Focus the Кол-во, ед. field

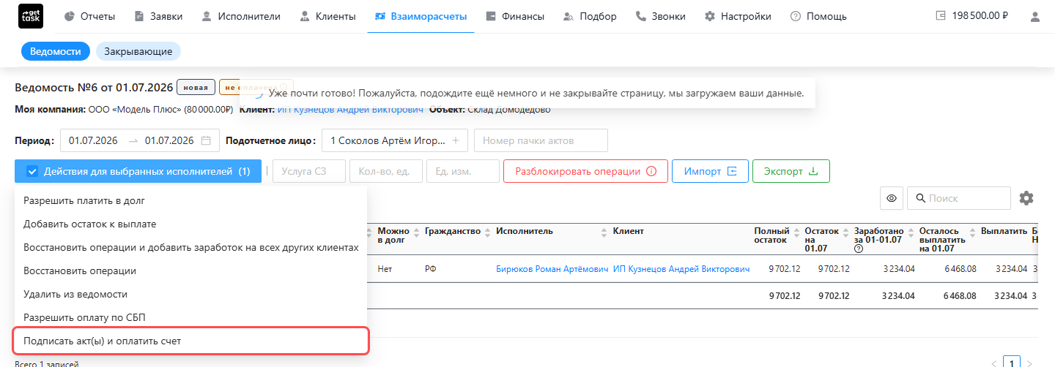pos(385,172)
